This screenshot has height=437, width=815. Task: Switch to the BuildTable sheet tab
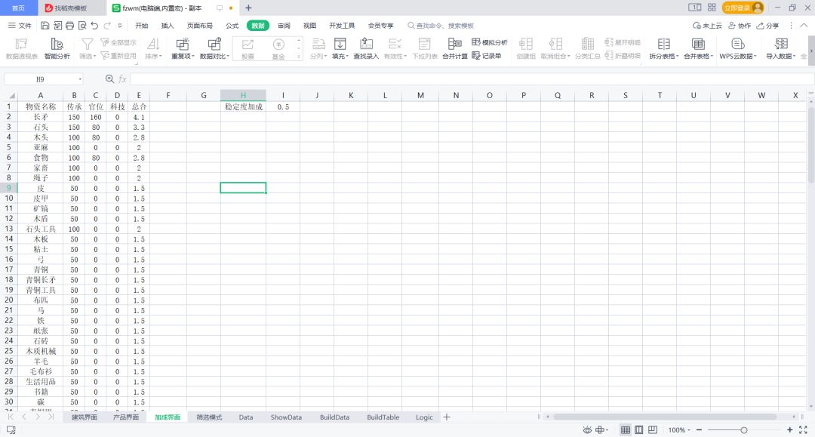click(x=383, y=417)
